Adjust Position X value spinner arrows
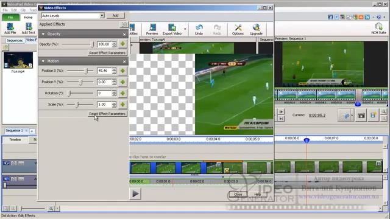The height and width of the screenshot is (219, 390). coord(114,71)
